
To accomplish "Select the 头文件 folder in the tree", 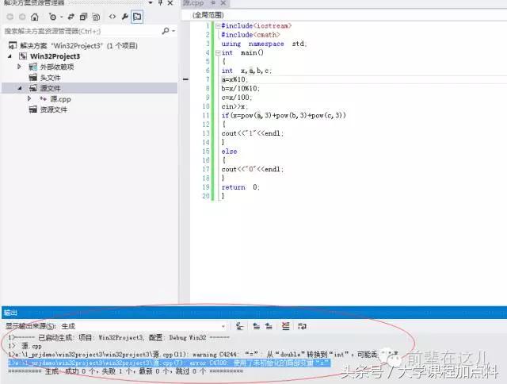I will pos(49,78).
